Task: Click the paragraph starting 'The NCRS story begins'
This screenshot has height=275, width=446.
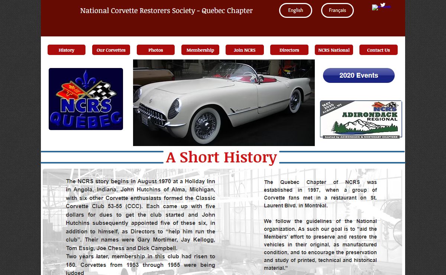Action: (x=140, y=215)
